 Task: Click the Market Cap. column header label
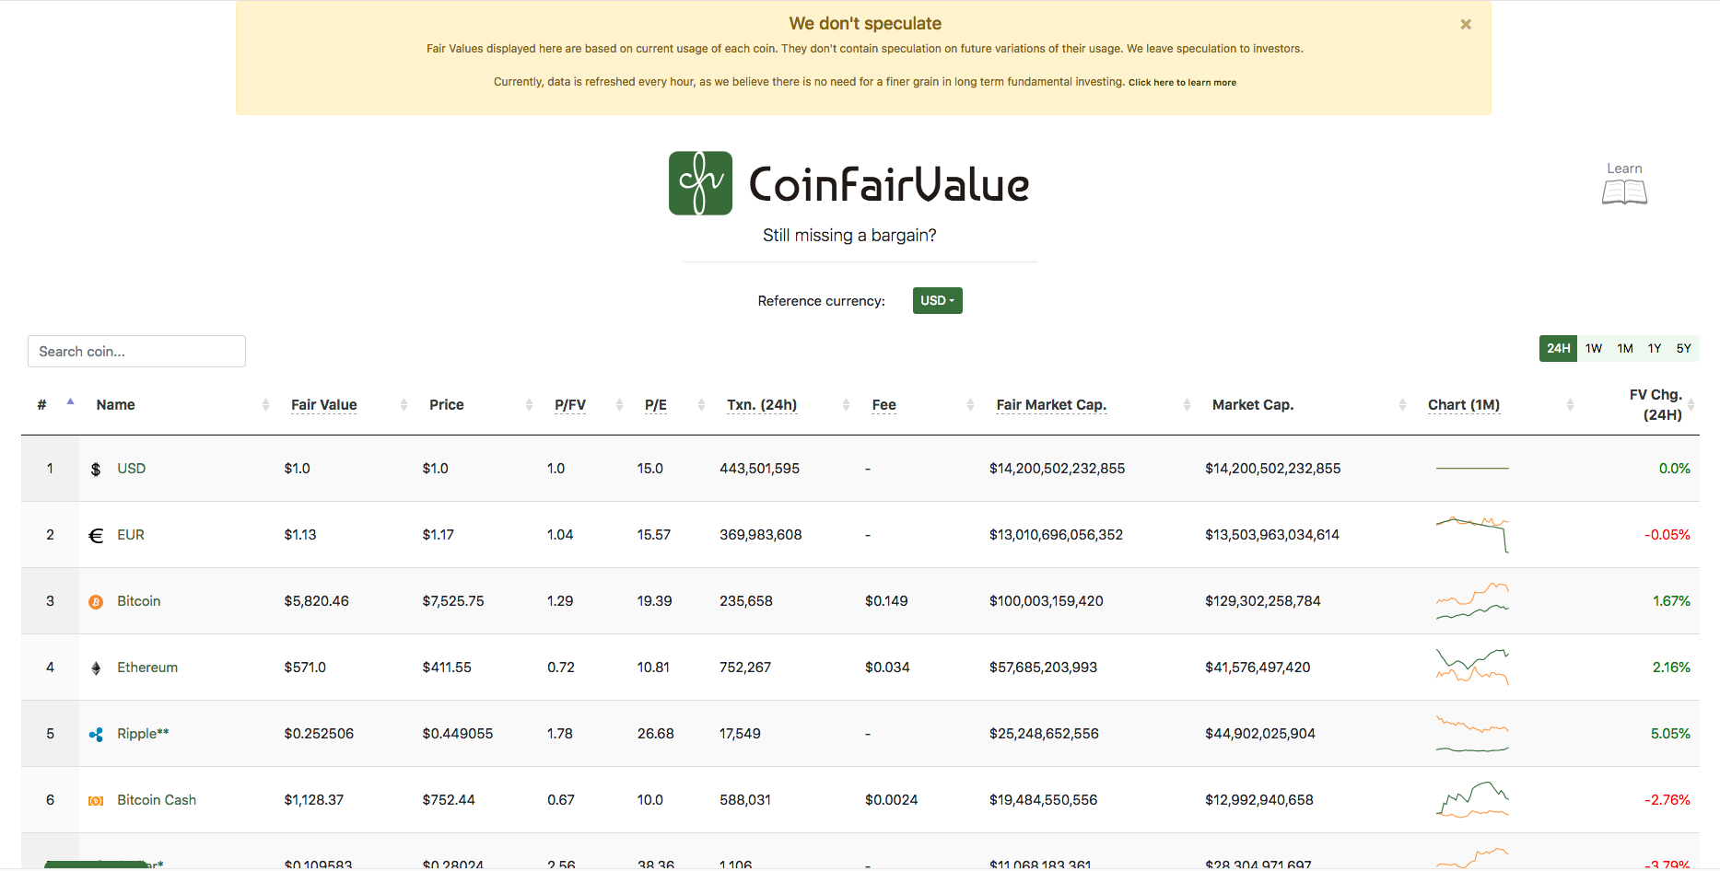pos(1253,405)
